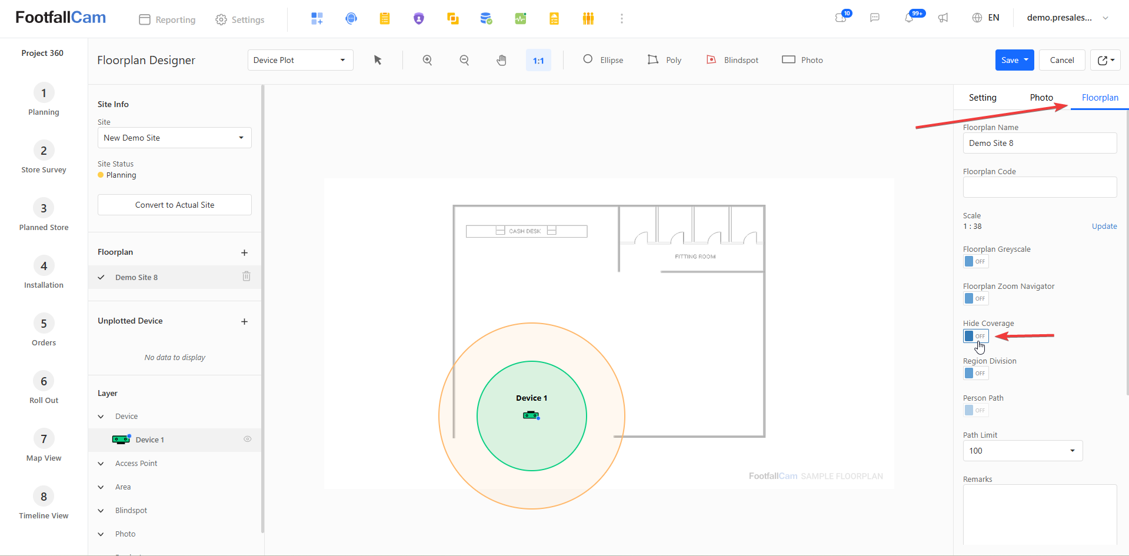This screenshot has width=1129, height=556.
Task: Activate the hand pan tool
Action: (501, 60)
